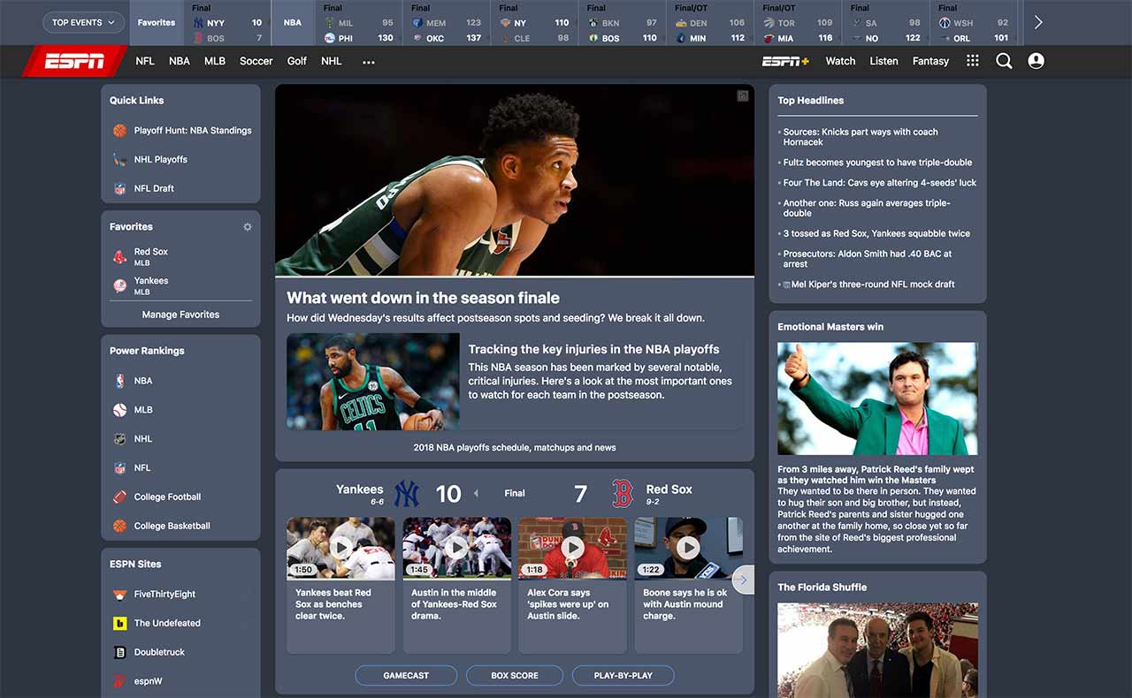The image size is (1132, 698).
Task: Click the Yankees logo in game score
Action: pos(406,493)
